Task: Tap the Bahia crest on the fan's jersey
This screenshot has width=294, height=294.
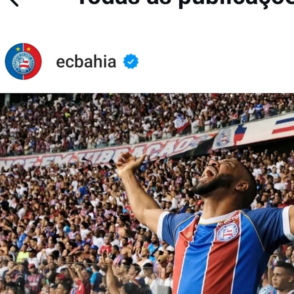Action: tap(227, 232)
